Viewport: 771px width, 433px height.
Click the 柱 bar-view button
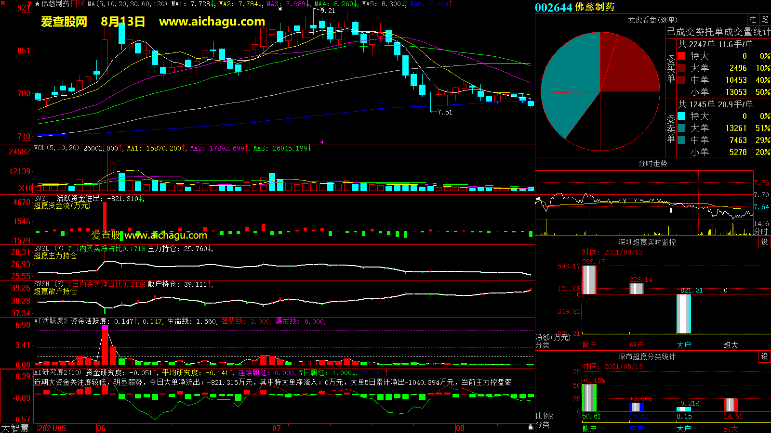(753, 20)
